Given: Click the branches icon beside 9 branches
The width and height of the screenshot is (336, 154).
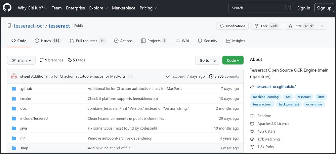Looking at the screenshot, I should (42, 60).
